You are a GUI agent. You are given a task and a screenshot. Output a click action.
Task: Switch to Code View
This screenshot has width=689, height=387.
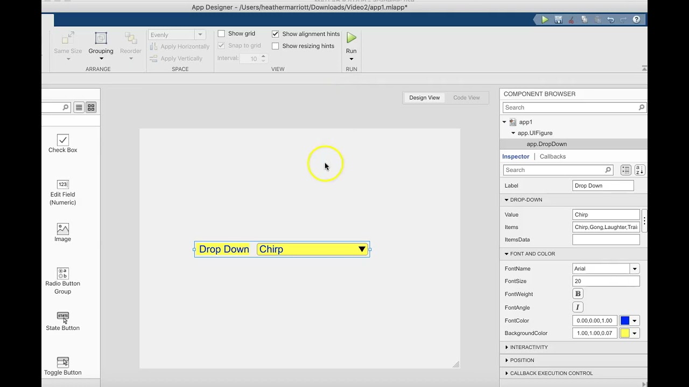(466, 98)
